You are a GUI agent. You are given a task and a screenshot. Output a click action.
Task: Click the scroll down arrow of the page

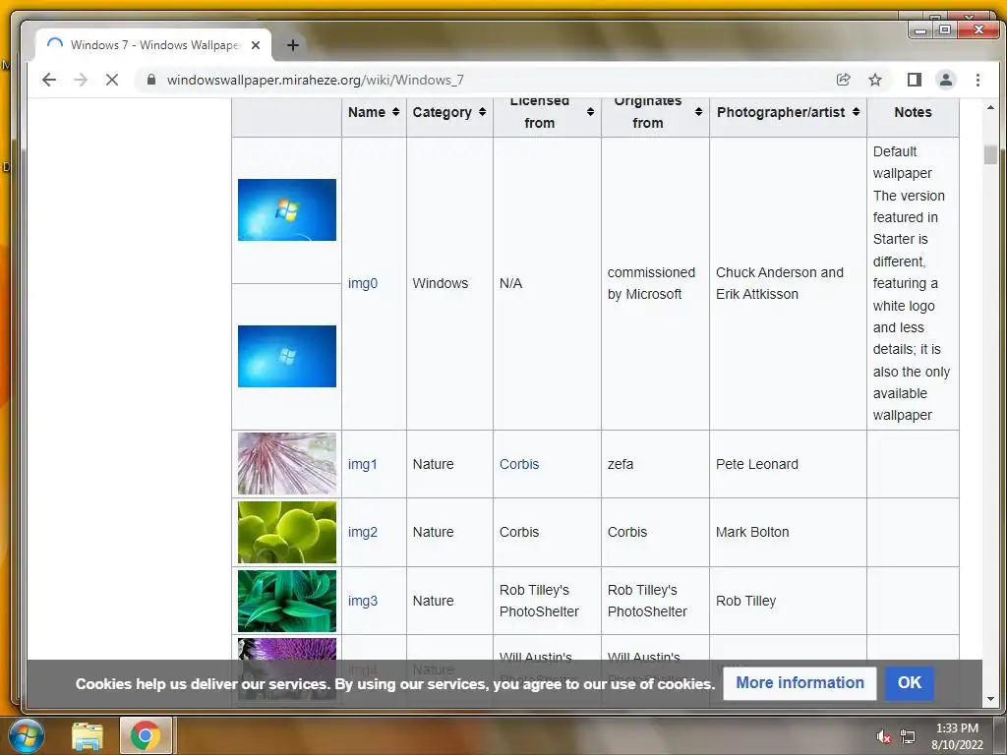click(x=990, y=699)
